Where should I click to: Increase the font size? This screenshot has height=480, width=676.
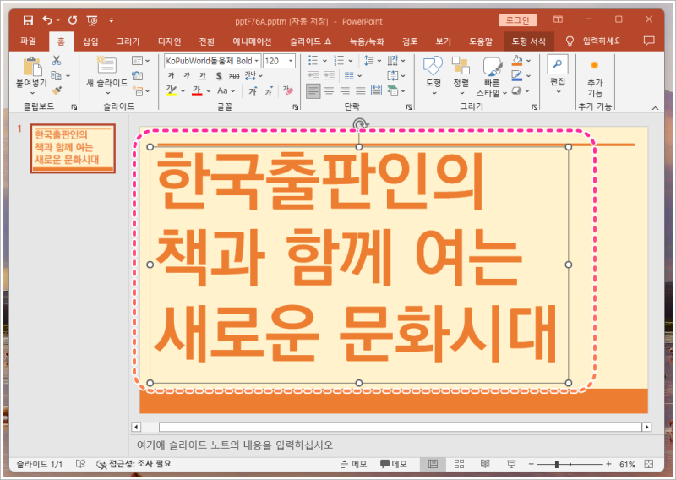(253, 90)
